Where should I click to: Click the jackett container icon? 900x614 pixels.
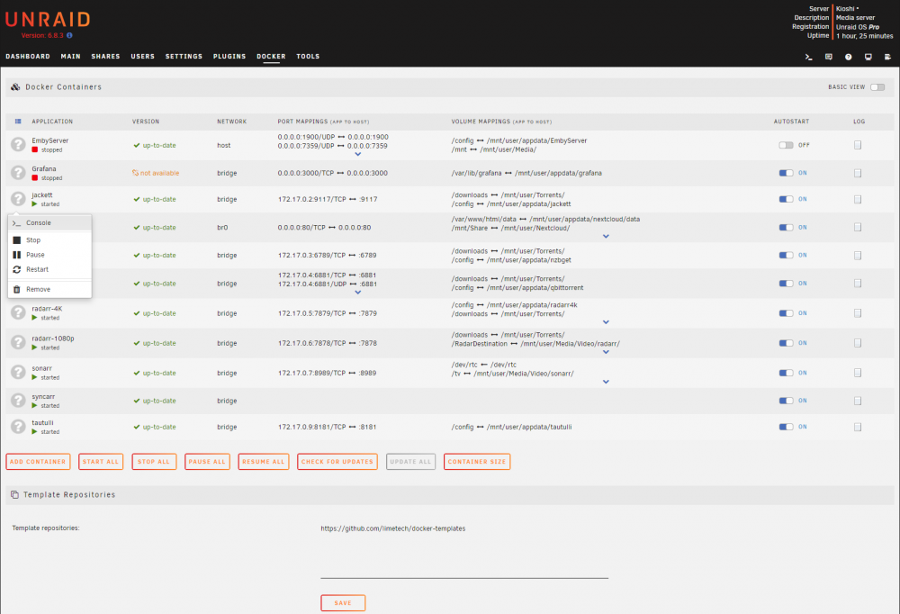pos(18,199)
